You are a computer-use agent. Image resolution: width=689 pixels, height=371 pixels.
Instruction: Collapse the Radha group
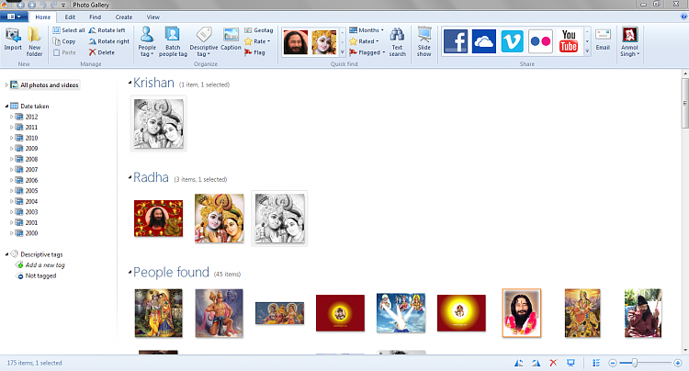[130, 177]
